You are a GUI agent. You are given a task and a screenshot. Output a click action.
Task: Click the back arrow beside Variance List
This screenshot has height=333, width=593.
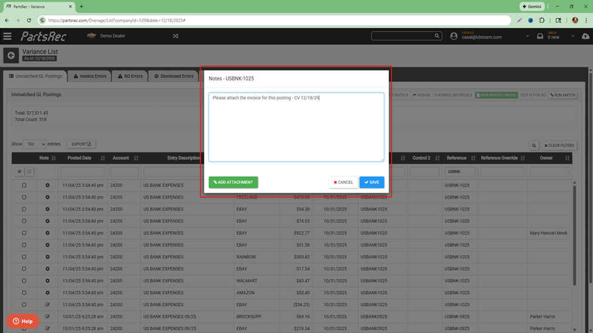coord(11,55)
